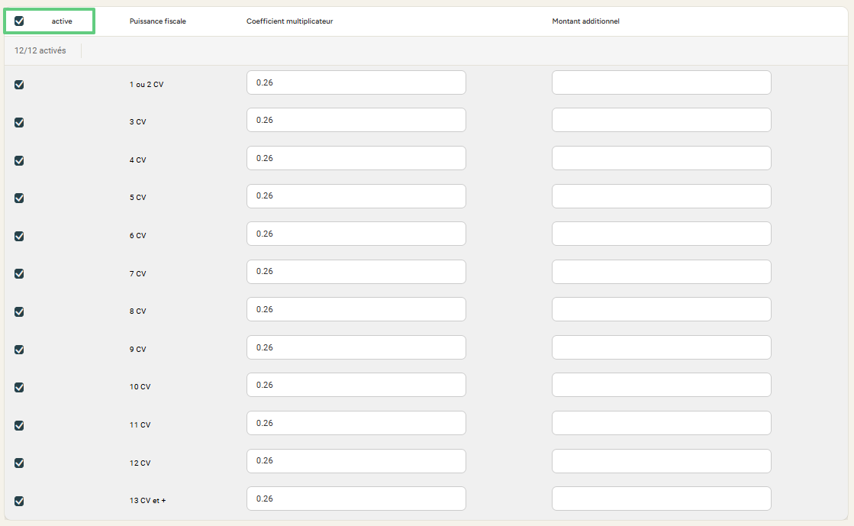Click the '7 CV' row label
This screenshot has height=526, width=854.
pos(138,273)
